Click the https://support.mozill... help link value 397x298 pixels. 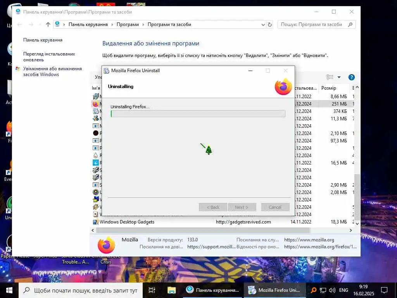[x=211, y=247]
